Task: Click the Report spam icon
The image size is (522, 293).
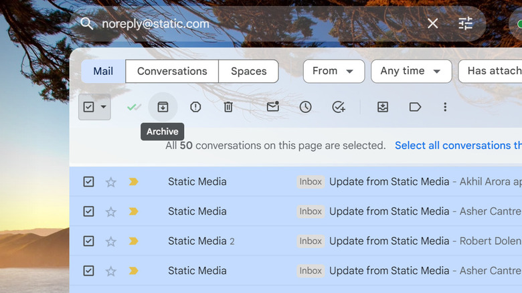Action: (x=195, y=107)
